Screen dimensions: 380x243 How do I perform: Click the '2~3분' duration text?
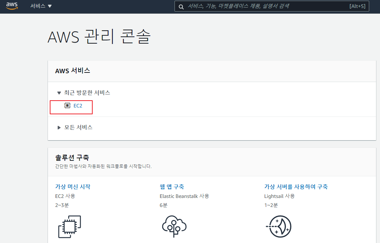point(62,205)
